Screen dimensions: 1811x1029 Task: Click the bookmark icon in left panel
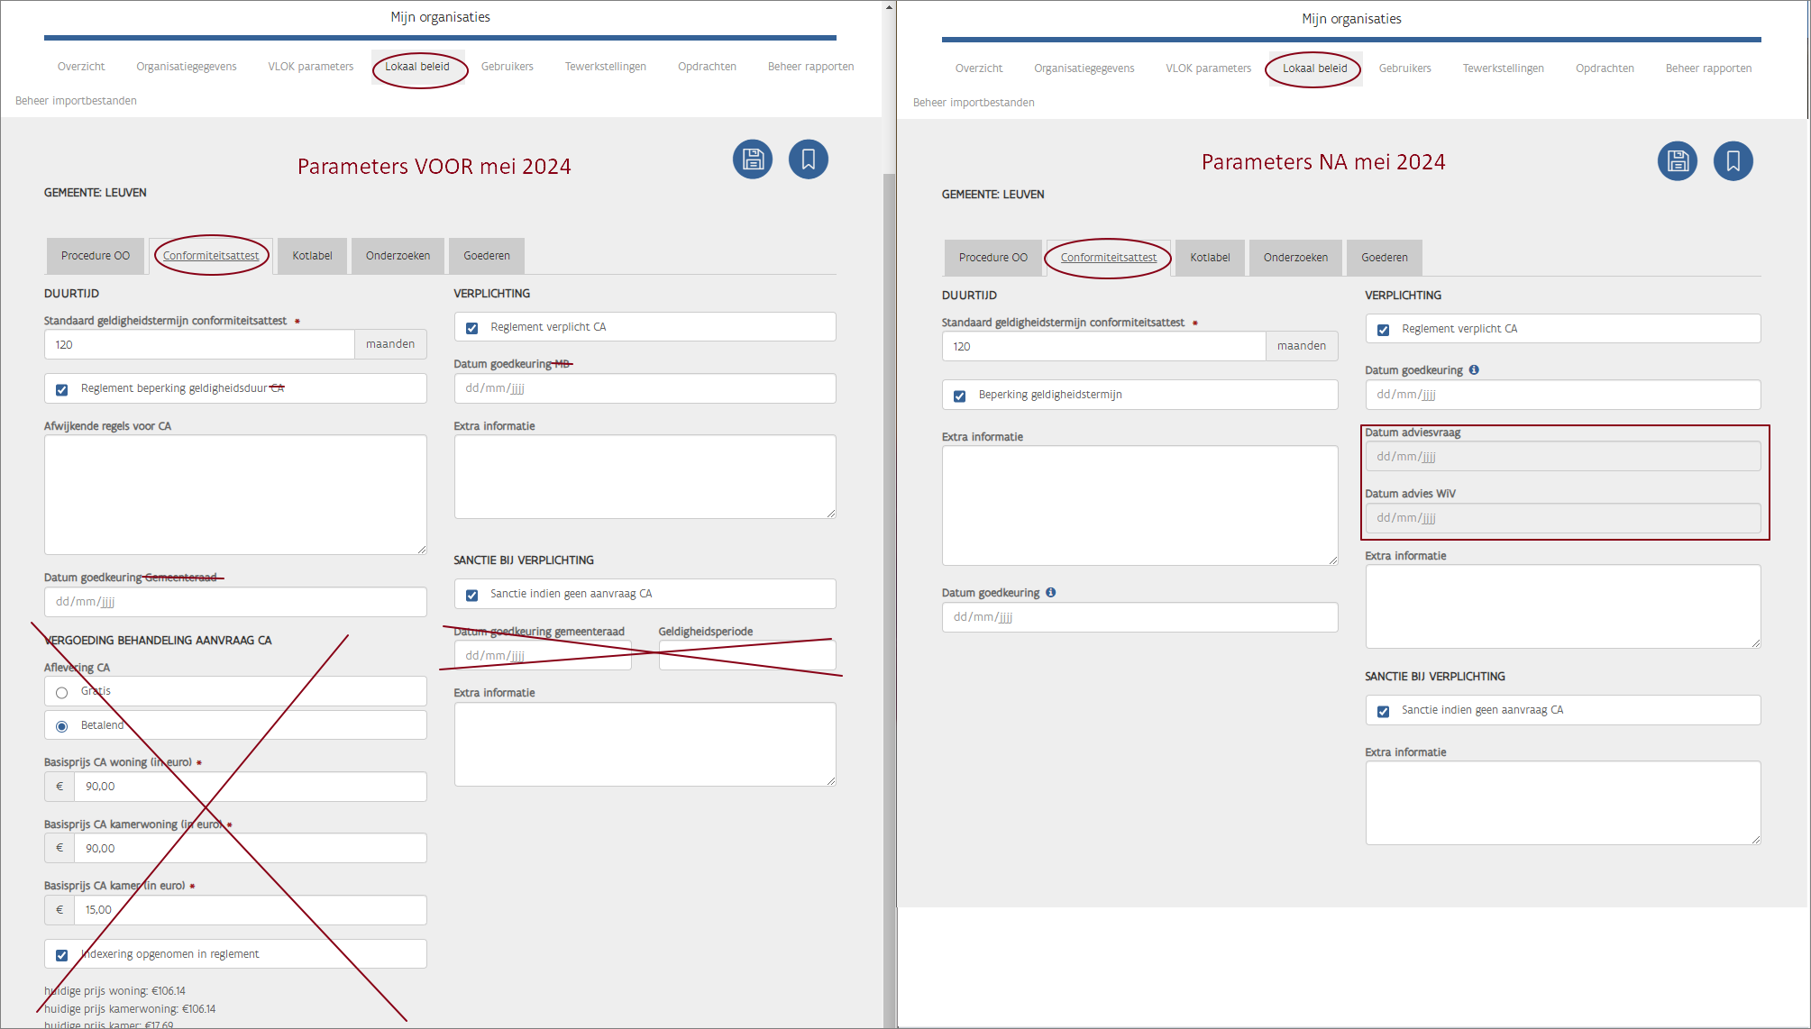[808, 159]
